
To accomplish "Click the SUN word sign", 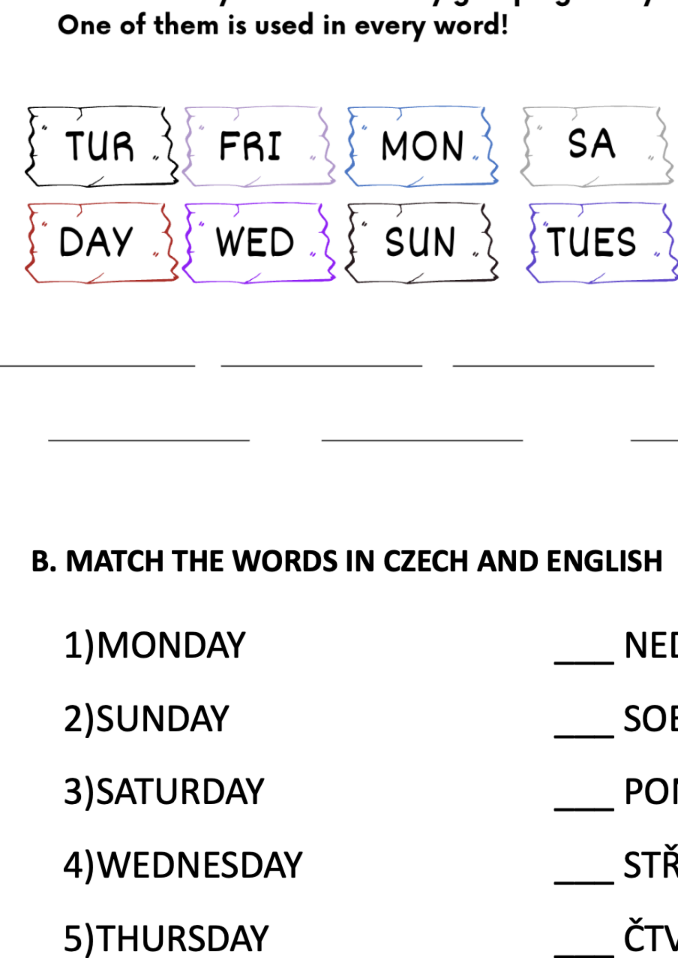I will [422, 243].
